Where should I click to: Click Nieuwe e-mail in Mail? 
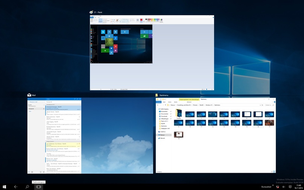(33, 102)
